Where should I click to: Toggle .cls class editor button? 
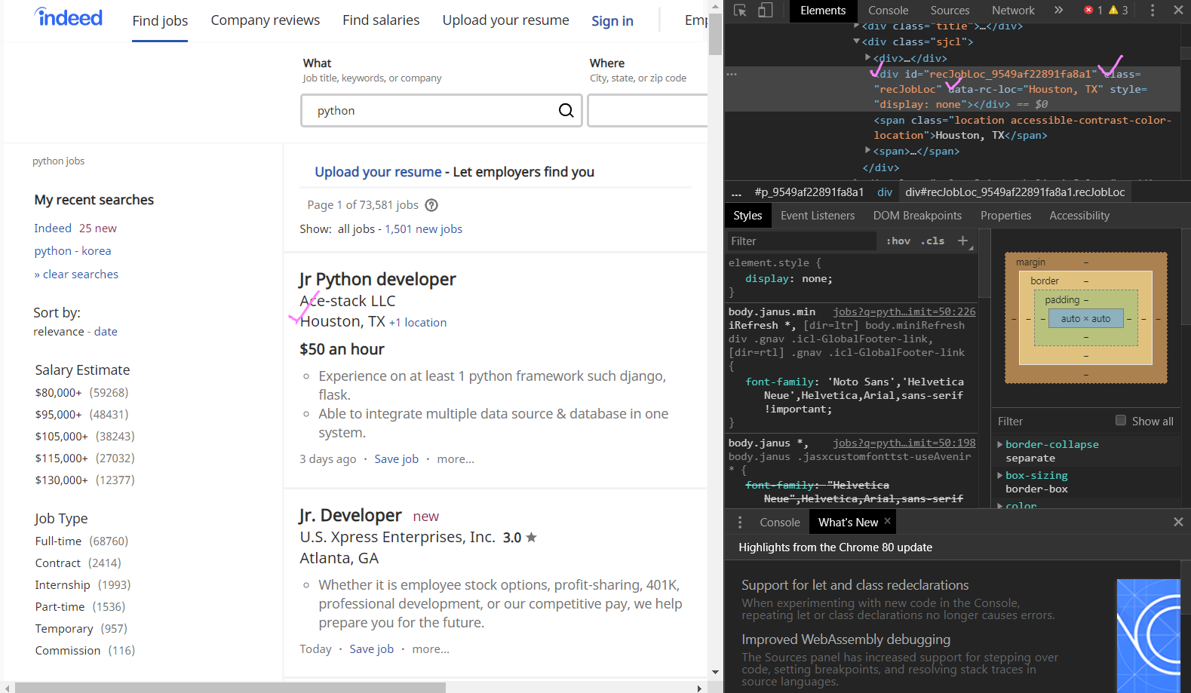click(932, 241)
